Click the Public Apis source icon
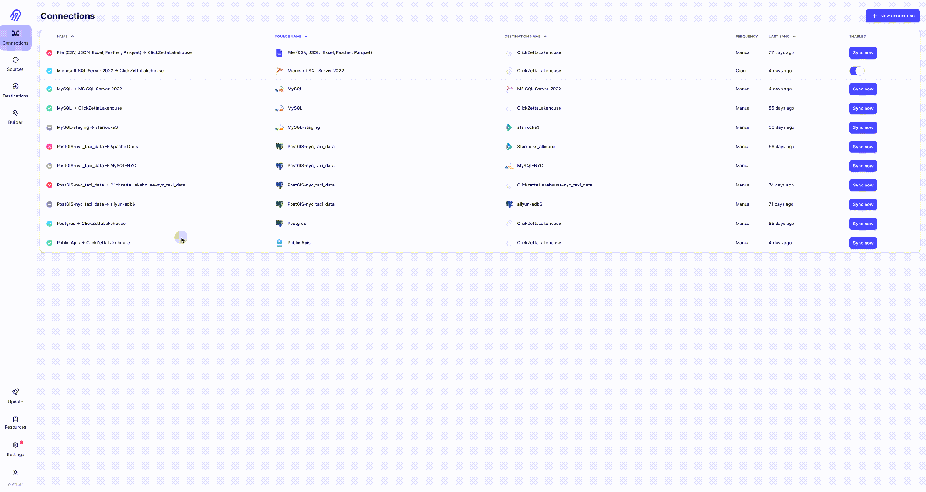Screen dimensions: 926x492 [279, 243]
